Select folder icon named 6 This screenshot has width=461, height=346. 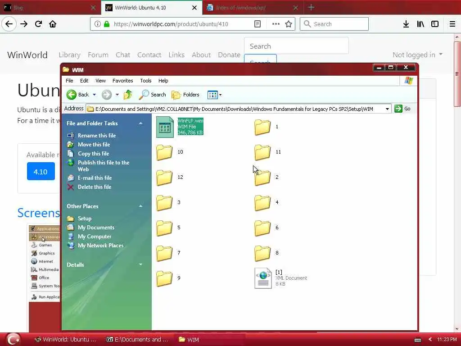(x=262, y=228)
